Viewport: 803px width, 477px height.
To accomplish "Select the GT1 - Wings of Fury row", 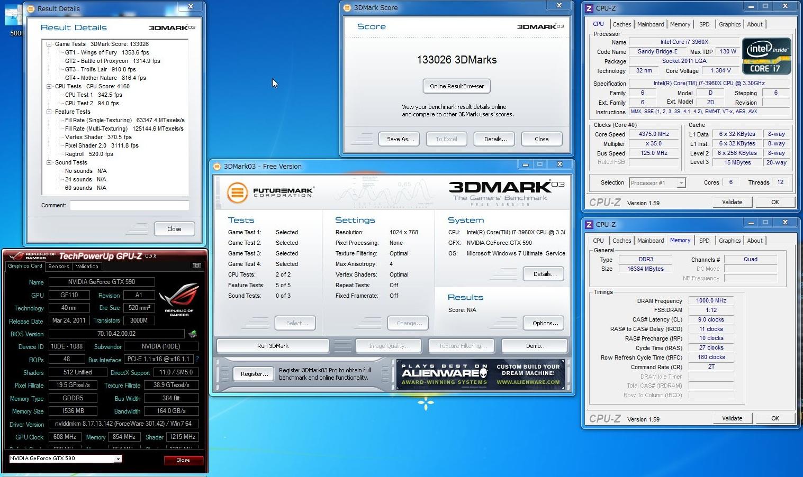I will tap(107, 52).
